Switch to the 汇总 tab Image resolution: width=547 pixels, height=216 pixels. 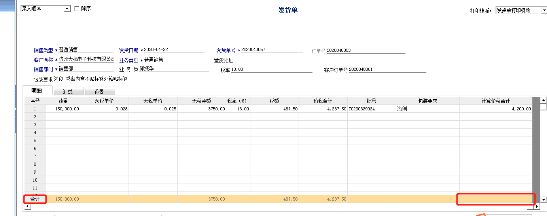tap(68, 91)
